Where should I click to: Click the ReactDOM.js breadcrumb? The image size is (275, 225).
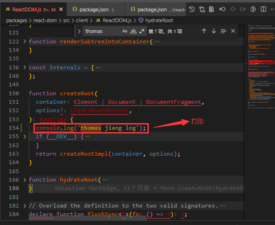117,21
